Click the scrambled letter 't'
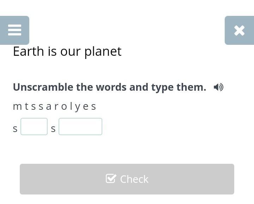This screenshot has height=204, width=254. [26, 106]
